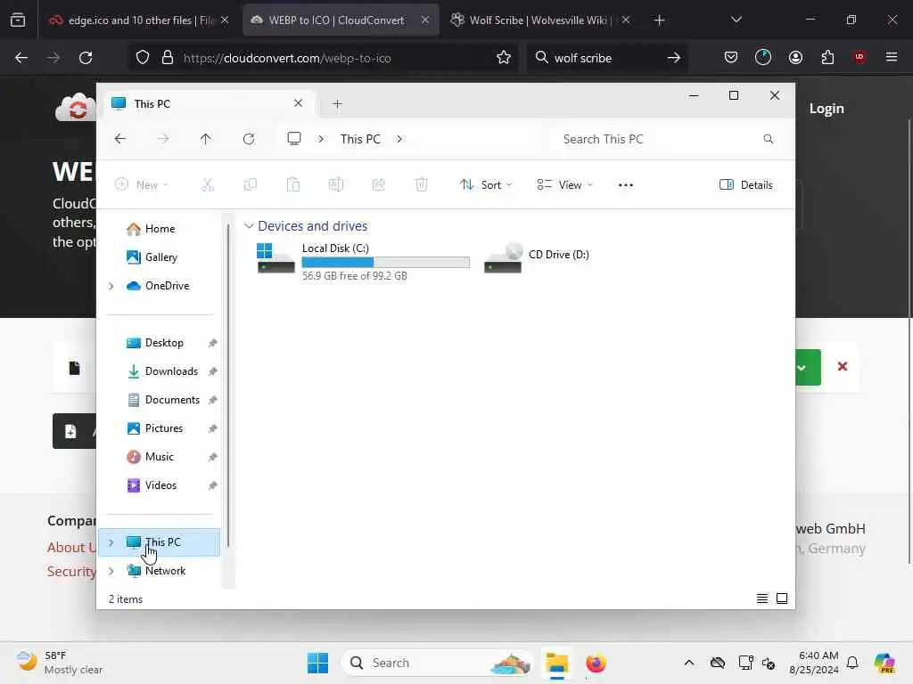This screenshot has height=684, width=913.
Task: Click the Paste clipboard icon in Explorer
Action: 292,185
